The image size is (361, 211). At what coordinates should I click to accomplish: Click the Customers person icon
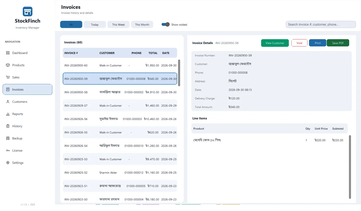(8, 102)
